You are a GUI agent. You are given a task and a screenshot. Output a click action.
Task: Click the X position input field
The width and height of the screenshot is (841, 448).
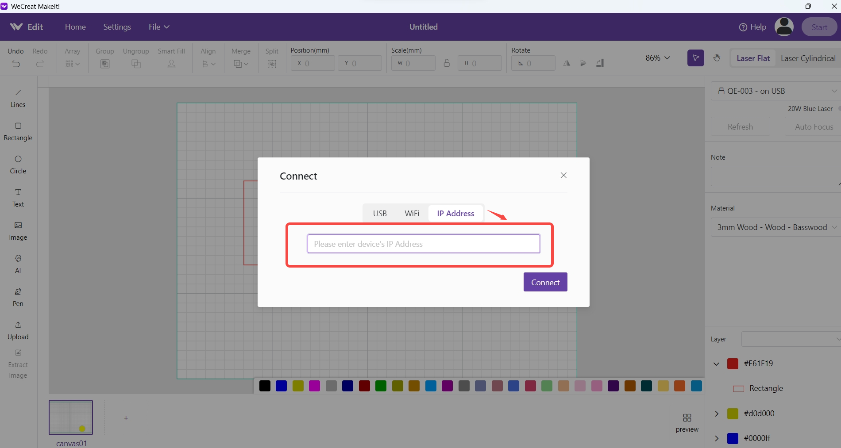(313, 63)
